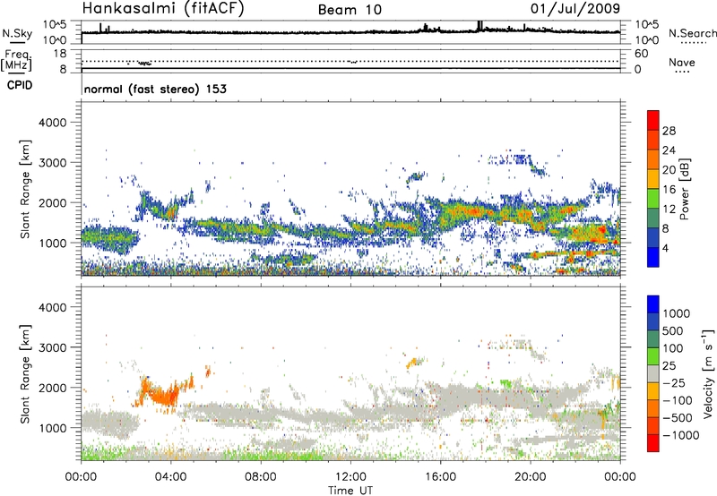The height and width of the screenshot is (496, 717).
Task: Click the -1000 tick on velocity scale
Action: point(680,435)
